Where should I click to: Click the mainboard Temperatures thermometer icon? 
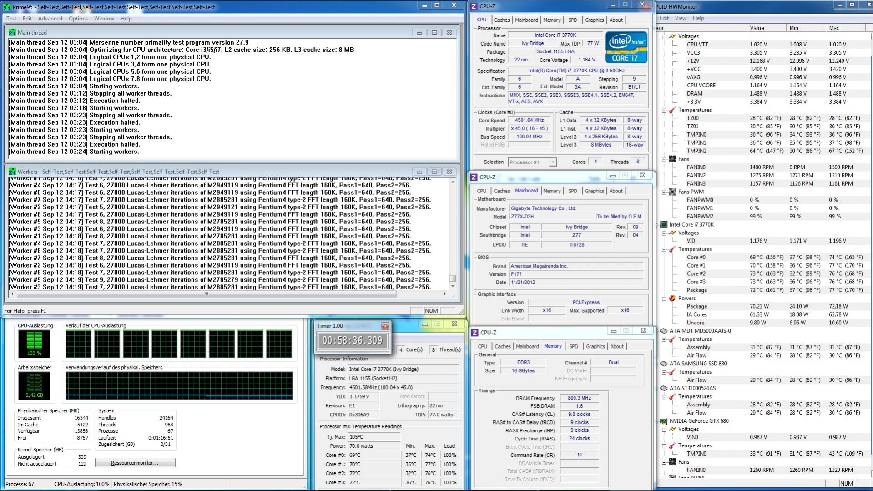click(x=672, y=110)
